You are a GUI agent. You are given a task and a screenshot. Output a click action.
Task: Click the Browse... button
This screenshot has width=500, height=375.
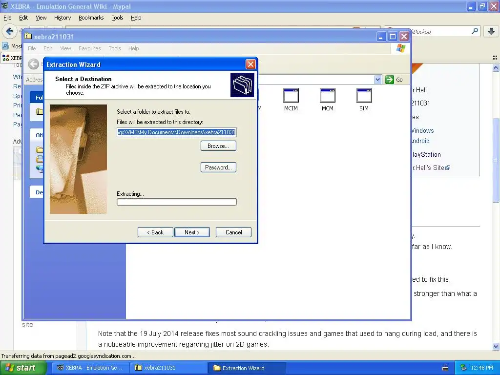tap(218, 146)
